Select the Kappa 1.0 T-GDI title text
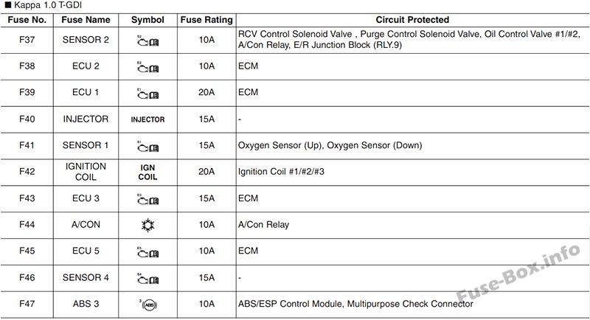The height and width of the screenshot is (320, 590). (x=48, y=5)
